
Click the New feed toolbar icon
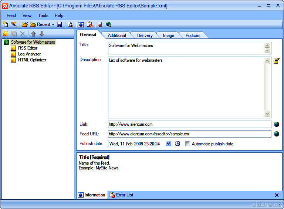(x=5, y=25)
